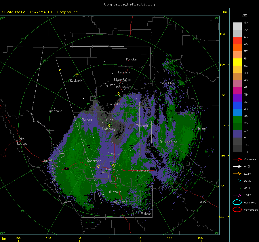This screenshot has height=242, width=259.
Task: Click the white plus marker east of ThreeHills
Action: 163,116
